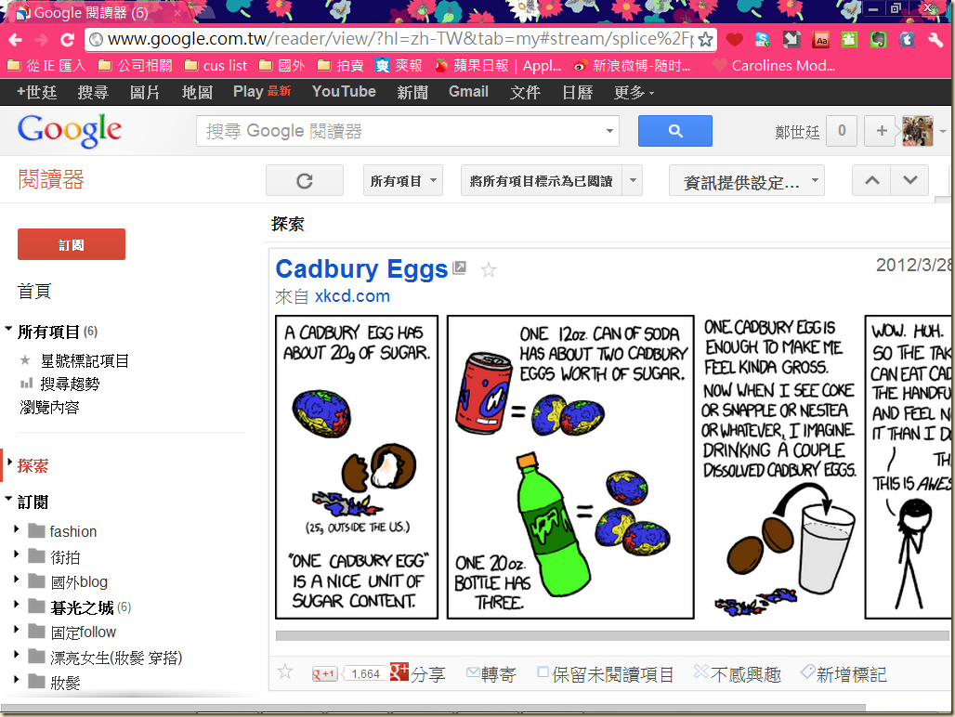Expand the 暮光之城 folder
Screen dimensions: 955x717
pos(17,605)
